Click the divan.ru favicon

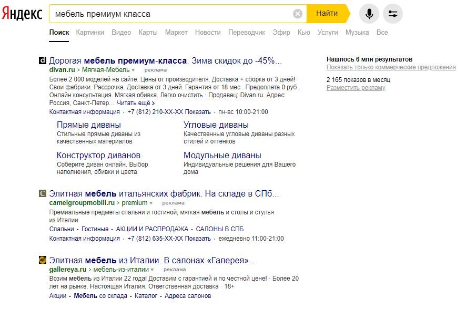point(43,60)
